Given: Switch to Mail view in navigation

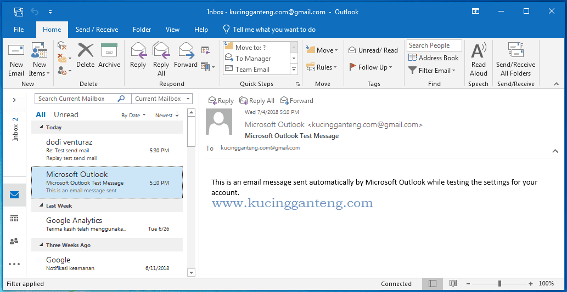Looking at the screenshot, I should [14, 195].
